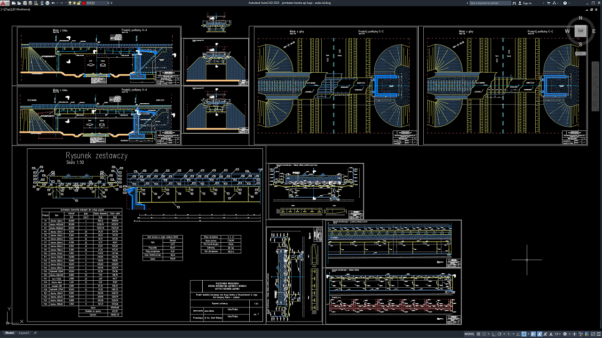602x338 pixels.
Task: Click the Undo arrow icon
Action: [x=53, y=3]
